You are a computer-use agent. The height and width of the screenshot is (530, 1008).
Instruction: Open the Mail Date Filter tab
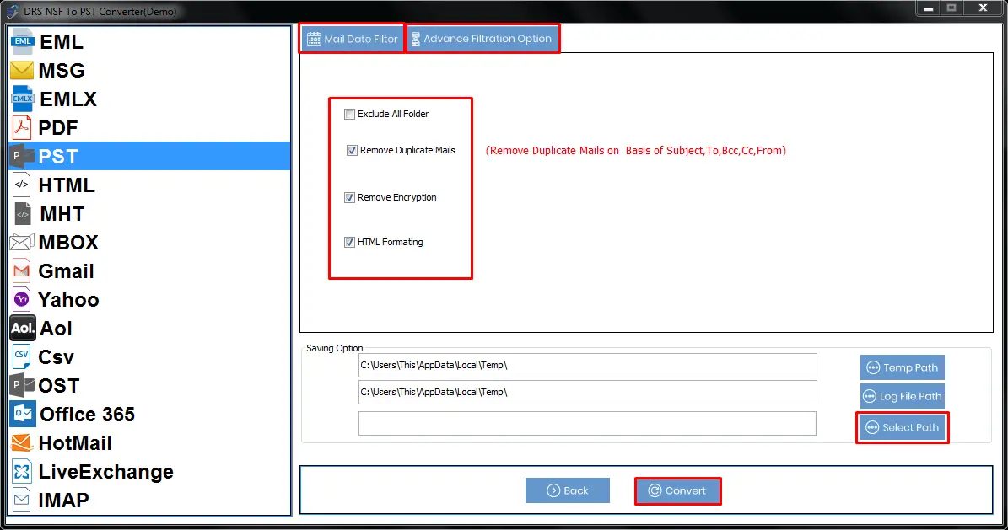coord(353,39)
